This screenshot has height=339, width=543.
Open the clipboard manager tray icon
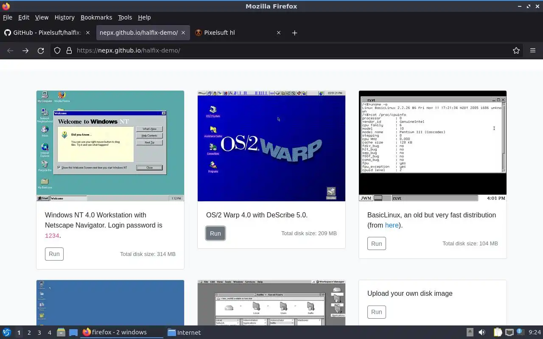498,332
